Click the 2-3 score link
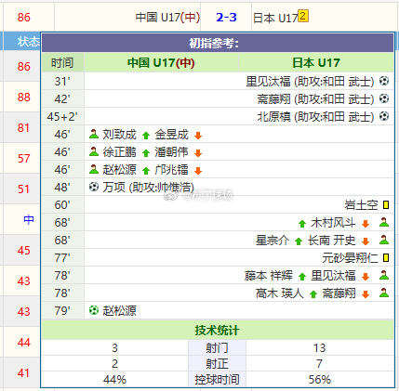The image size is (399, 391). click(226, 18)
